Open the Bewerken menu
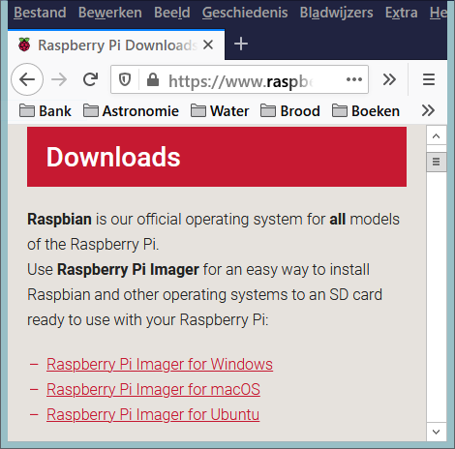Screen dimensions: 455x449 (x=110, y=13)
